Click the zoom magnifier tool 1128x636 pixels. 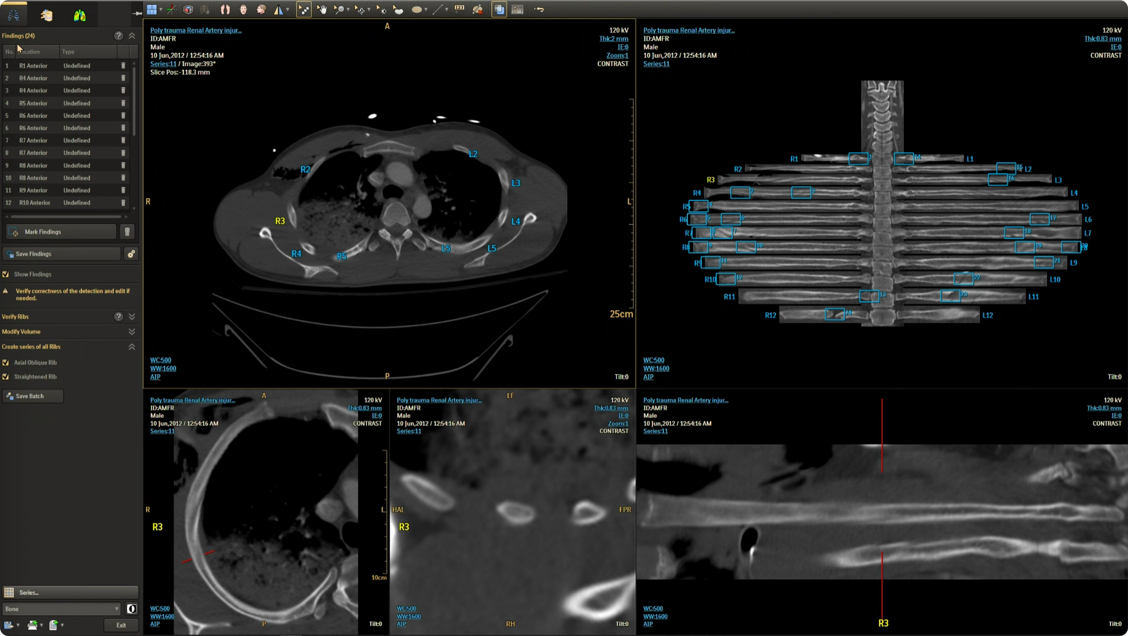[x=339, y=9]
